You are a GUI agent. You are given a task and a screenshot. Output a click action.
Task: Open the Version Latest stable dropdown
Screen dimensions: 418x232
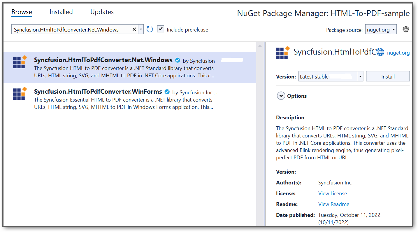coord(331,76)
